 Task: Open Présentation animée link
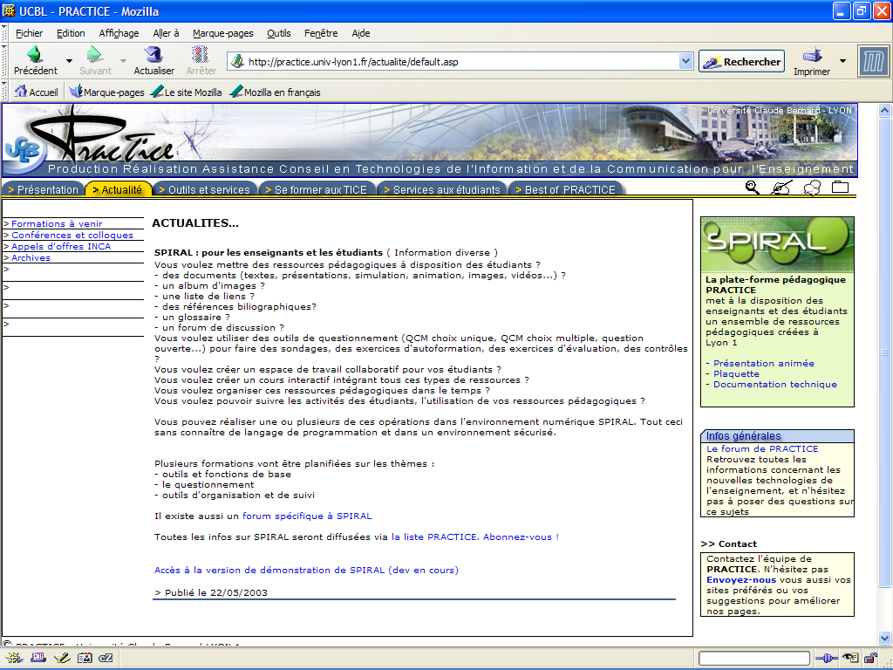tap(764, 364)
